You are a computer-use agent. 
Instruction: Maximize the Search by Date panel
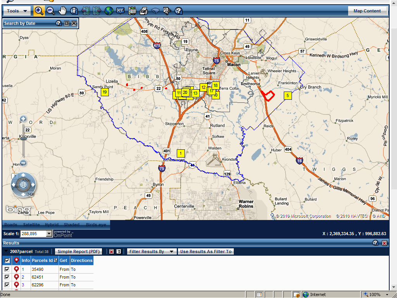pos(66,23)
